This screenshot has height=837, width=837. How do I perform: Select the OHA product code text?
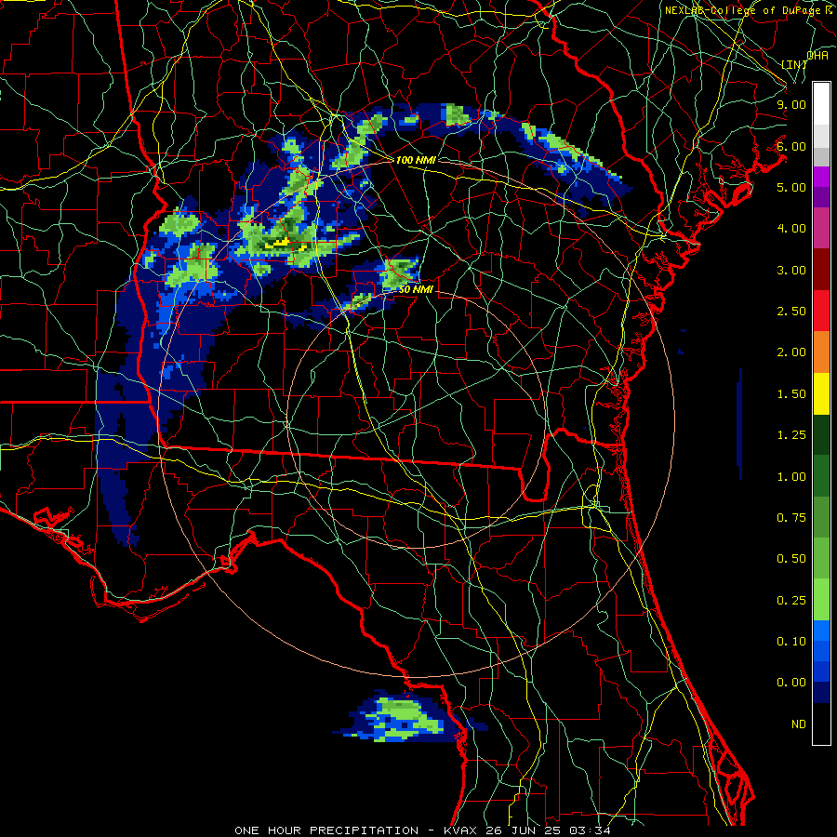click(817, 55)
